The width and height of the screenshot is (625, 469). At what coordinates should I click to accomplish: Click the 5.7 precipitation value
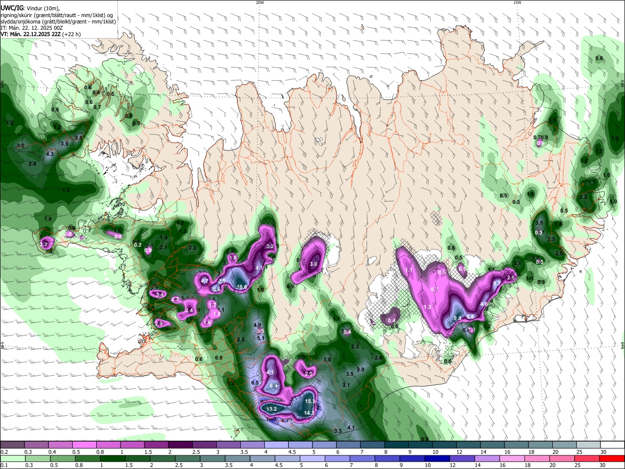[497, 283]
